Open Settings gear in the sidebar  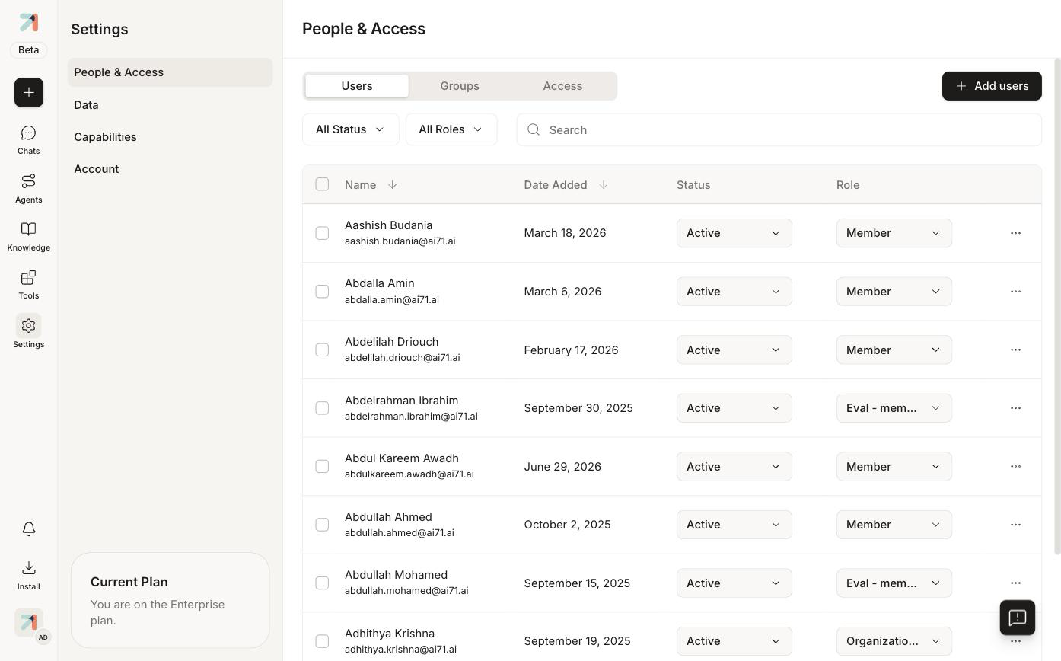click(29, 333)
